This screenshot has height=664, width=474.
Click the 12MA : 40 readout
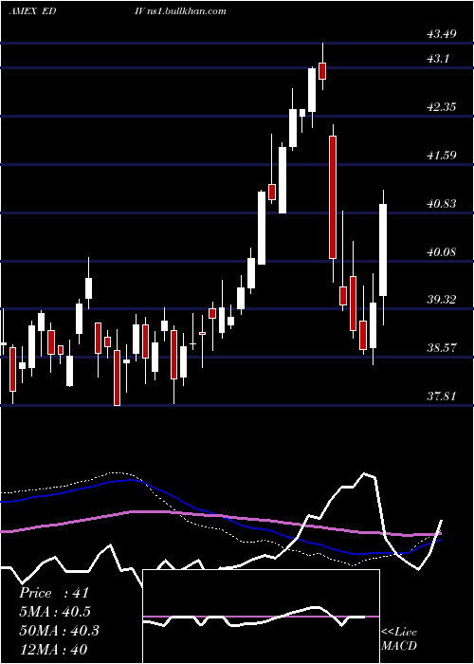pos(53,649)
